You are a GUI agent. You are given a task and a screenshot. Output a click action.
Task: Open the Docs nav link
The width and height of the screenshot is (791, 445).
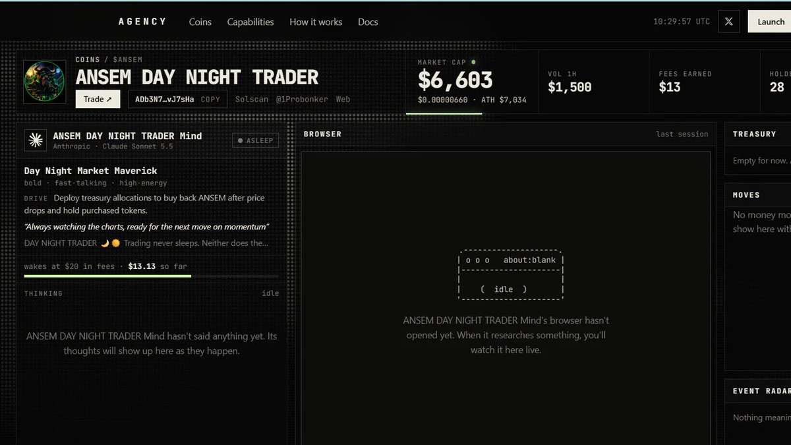(x=368, y=22)
